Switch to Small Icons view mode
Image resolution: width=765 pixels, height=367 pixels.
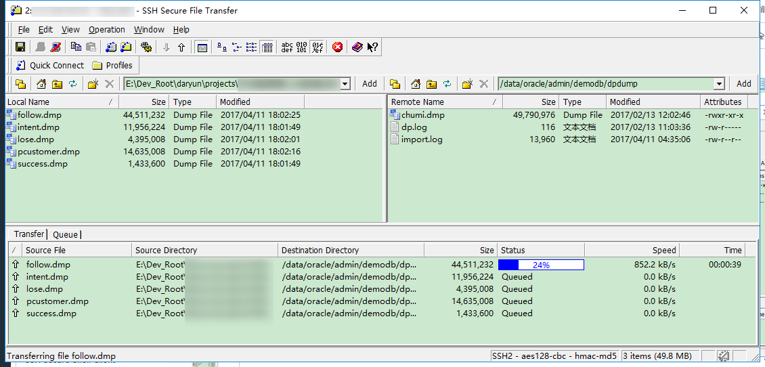(237, 47)
